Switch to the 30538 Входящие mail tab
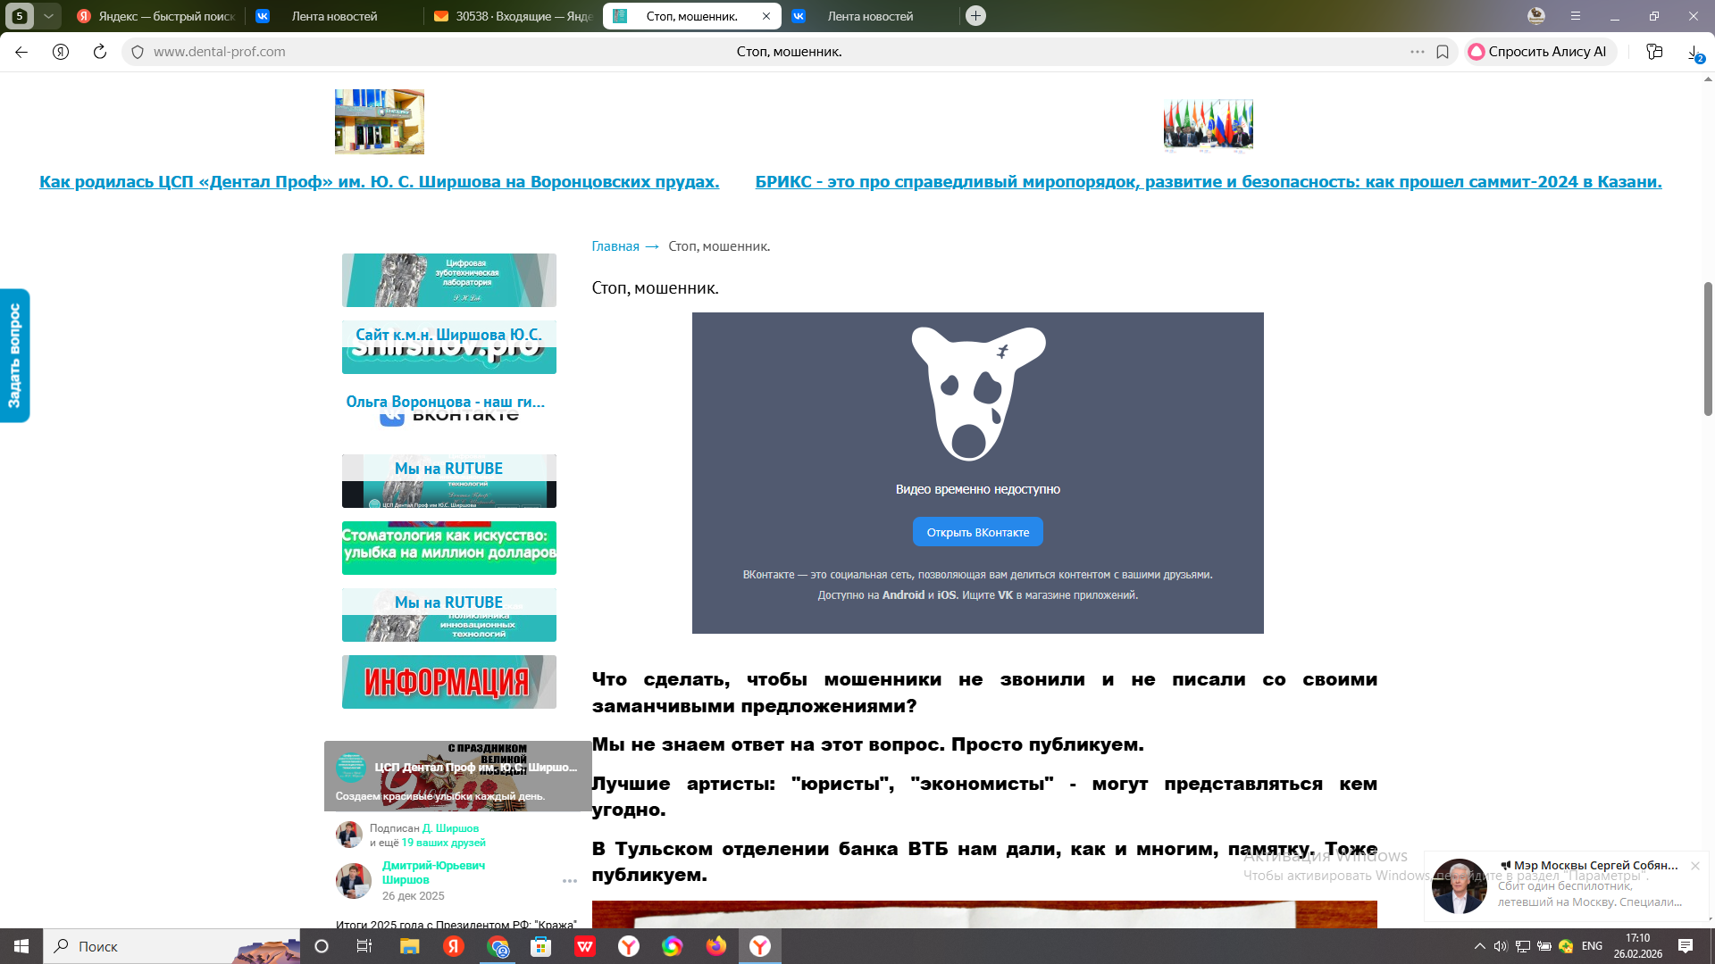 click(x=514, y=16)
